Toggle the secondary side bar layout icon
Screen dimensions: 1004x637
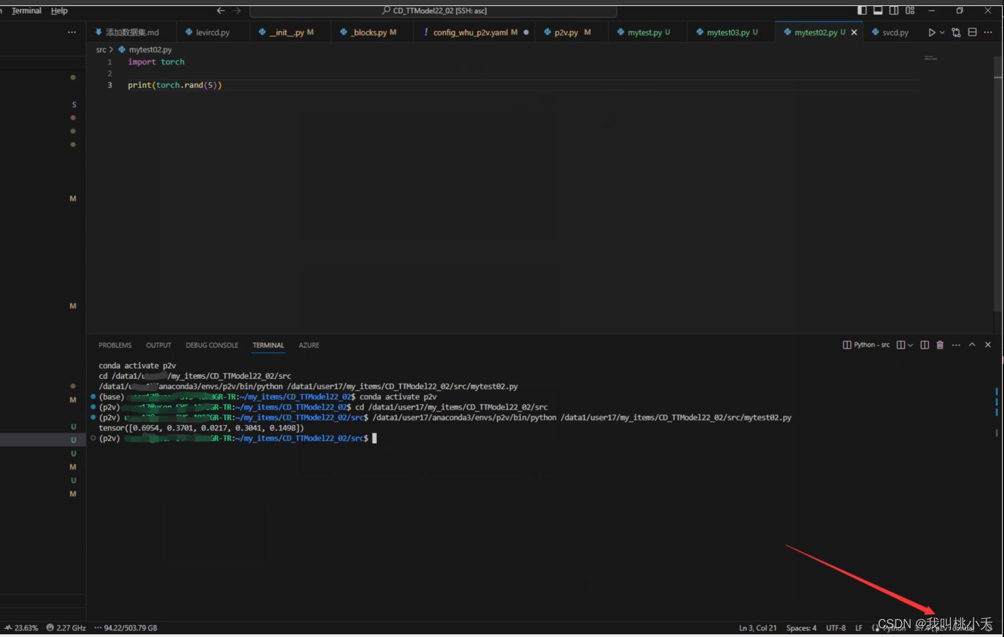click(x=894, y=10)
